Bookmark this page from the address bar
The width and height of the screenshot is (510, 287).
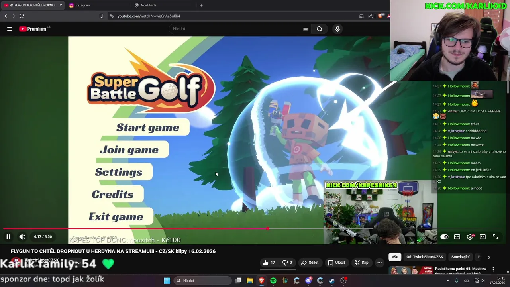[101, 16]
